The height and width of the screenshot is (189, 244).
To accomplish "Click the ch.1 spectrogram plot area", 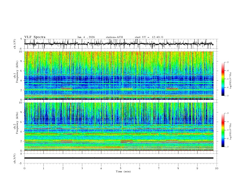I will [119, 75].
